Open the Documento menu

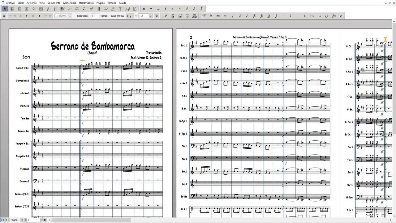(54, 3)
